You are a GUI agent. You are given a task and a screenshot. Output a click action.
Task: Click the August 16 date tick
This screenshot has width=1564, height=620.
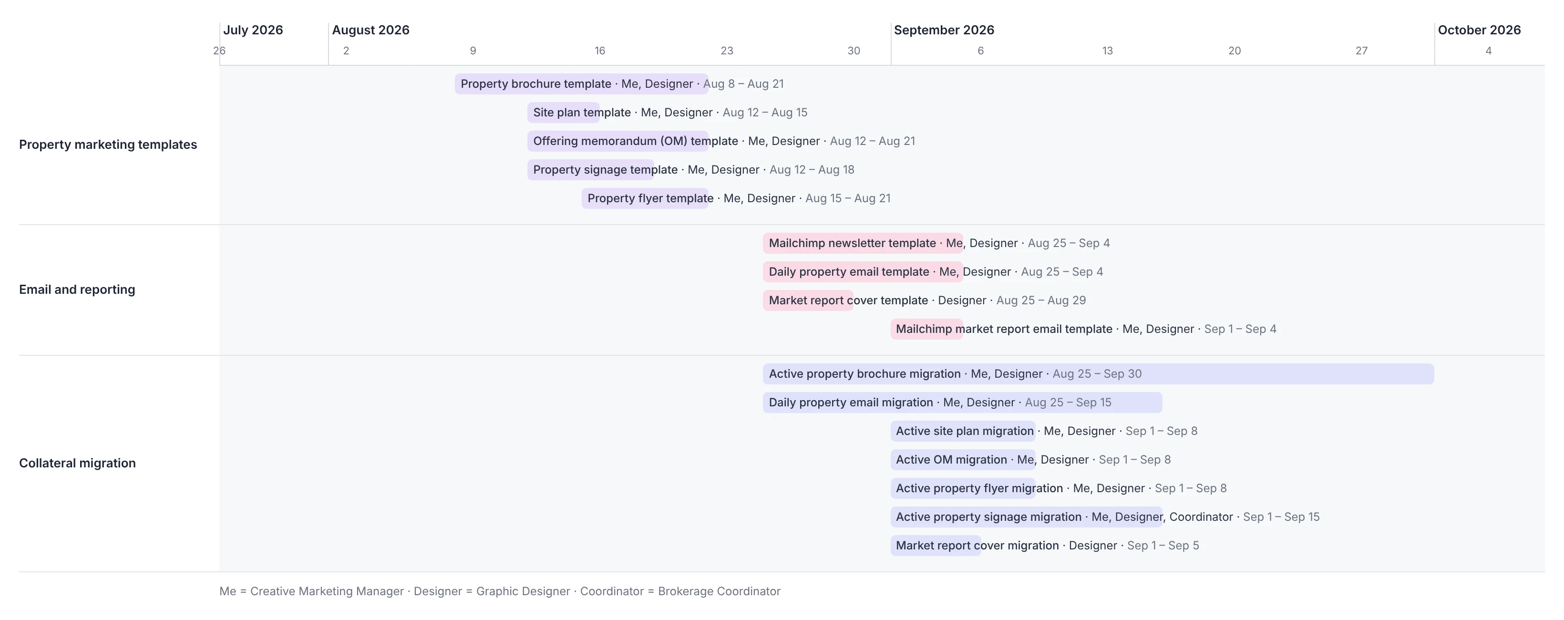pyautogui.click(x=600, y=51)
